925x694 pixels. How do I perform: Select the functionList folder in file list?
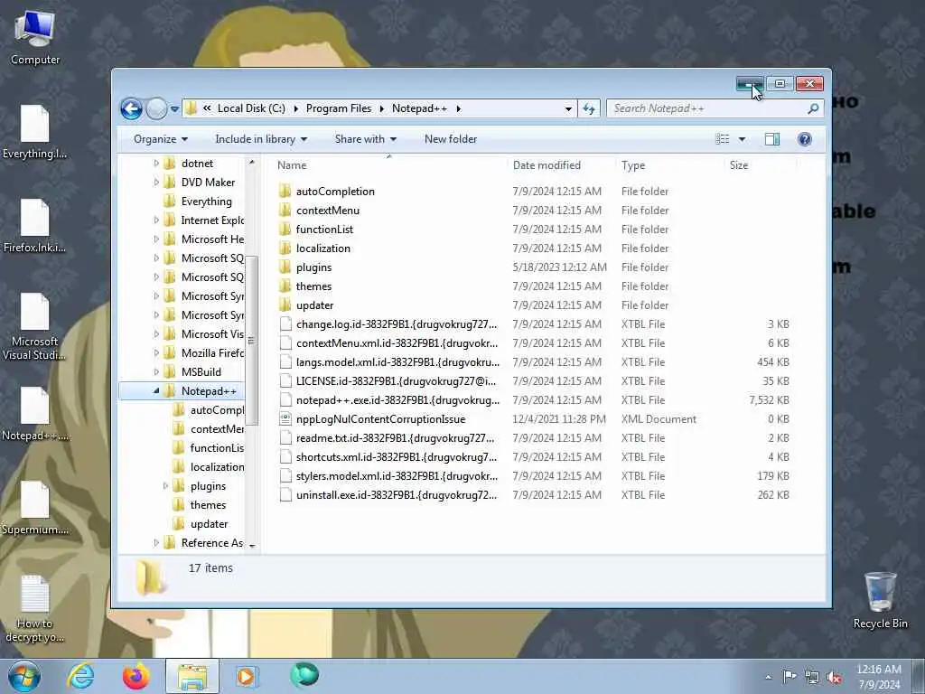(324, 229)
